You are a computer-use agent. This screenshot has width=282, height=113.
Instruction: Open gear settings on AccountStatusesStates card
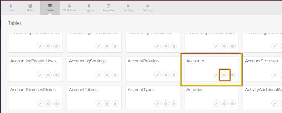(48, 104)
